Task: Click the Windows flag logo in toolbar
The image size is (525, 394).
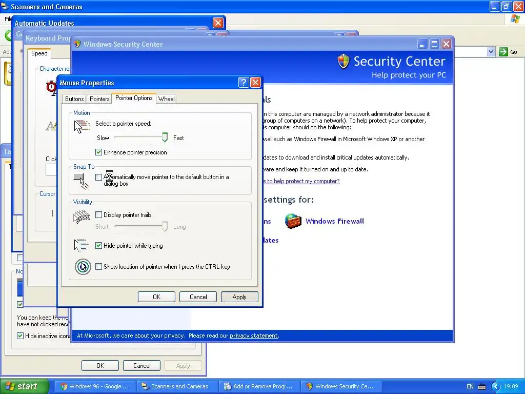Action: [516, 19]
